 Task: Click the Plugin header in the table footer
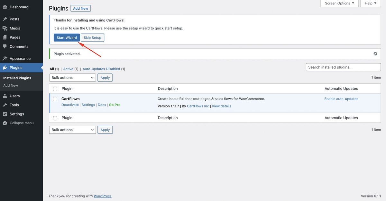tap(67, 118)
